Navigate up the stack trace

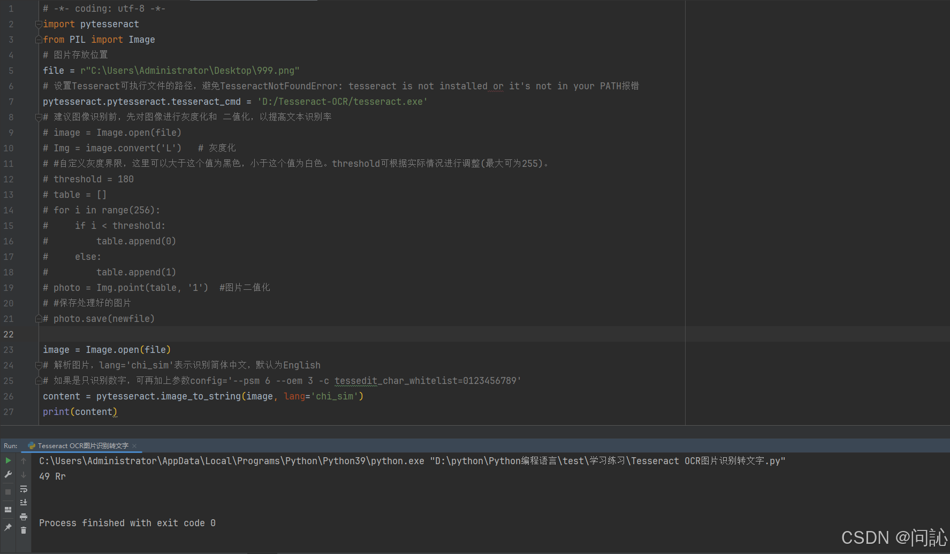[x=24, y=460]
